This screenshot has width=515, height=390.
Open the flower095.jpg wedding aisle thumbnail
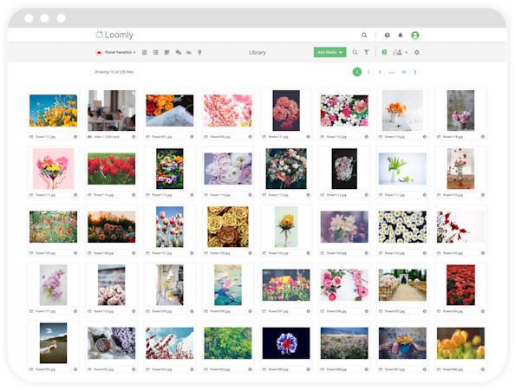(x=402, y=285)
